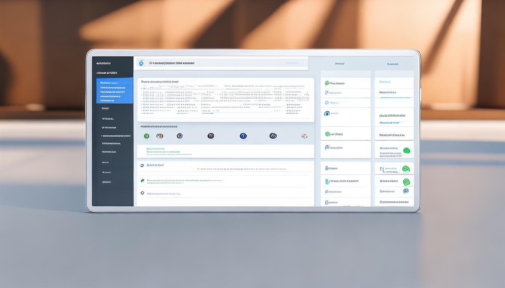The image size is (505, 288).
Task: Click the faded avatar icon ending the icon row
Action: coord(304,136)
